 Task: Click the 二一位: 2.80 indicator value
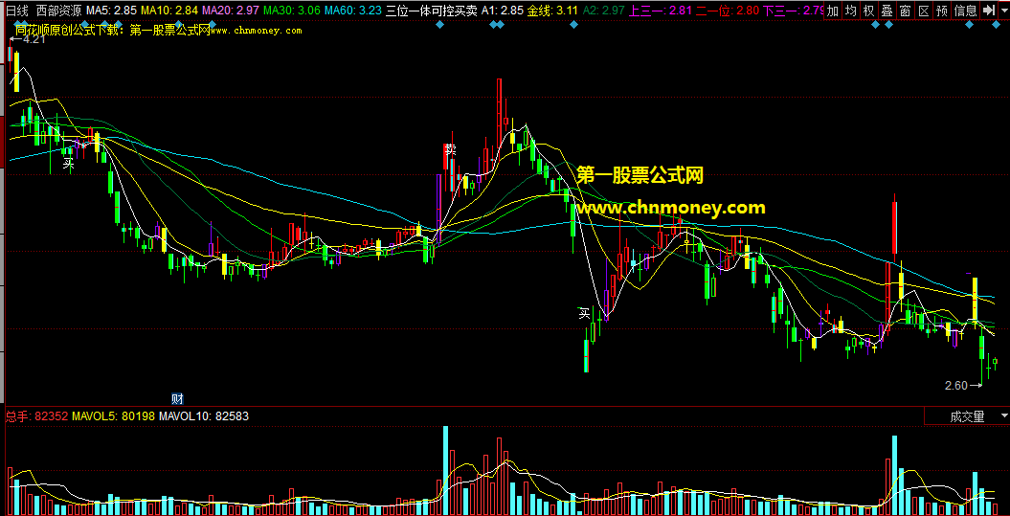[x=727, y=11]
